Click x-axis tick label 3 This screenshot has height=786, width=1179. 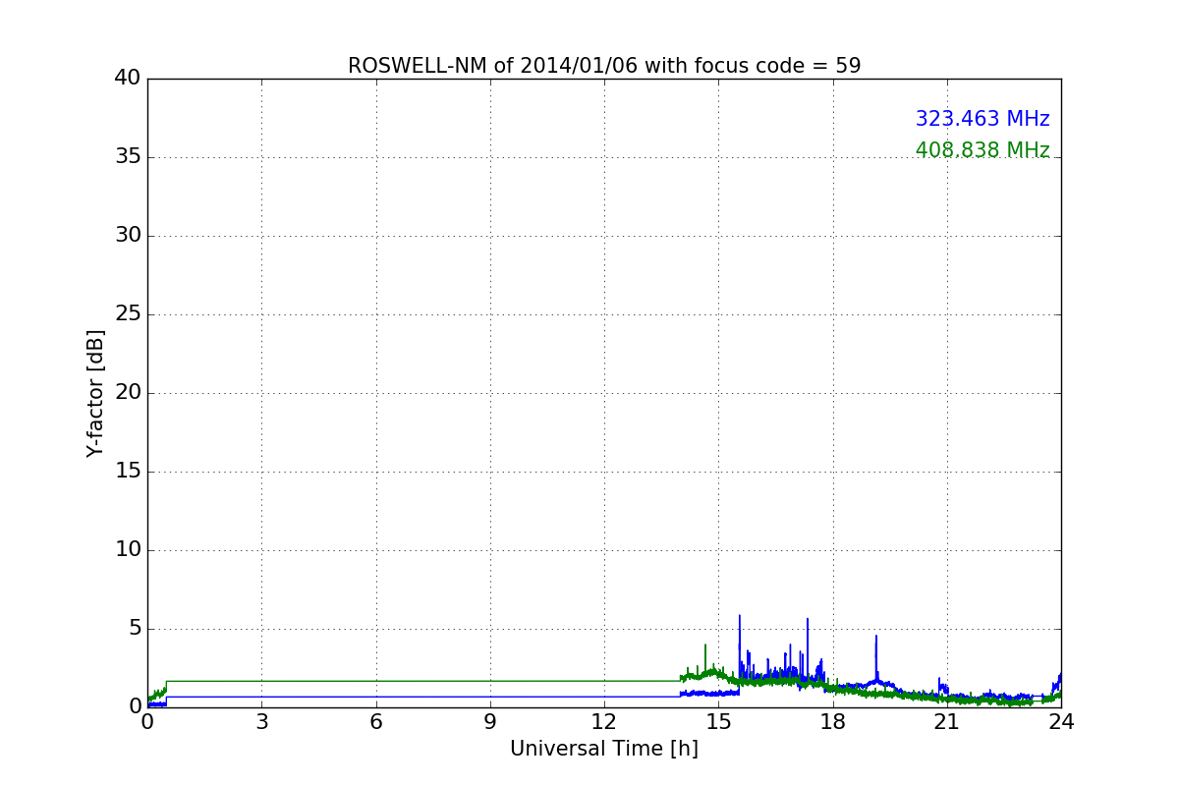[x=261, y=722]
